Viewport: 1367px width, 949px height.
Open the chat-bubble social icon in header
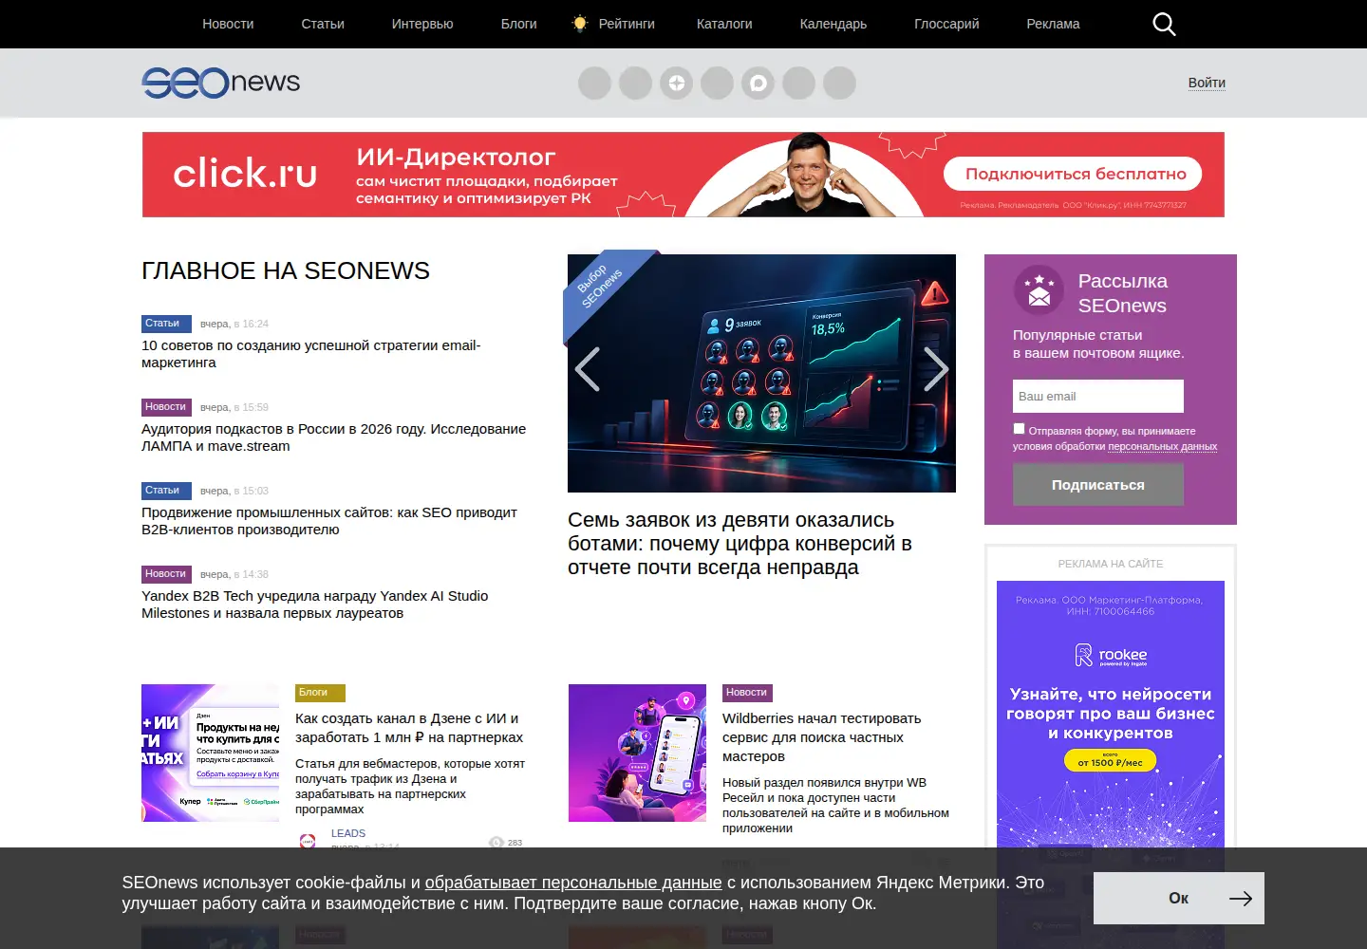coord(758,84)
